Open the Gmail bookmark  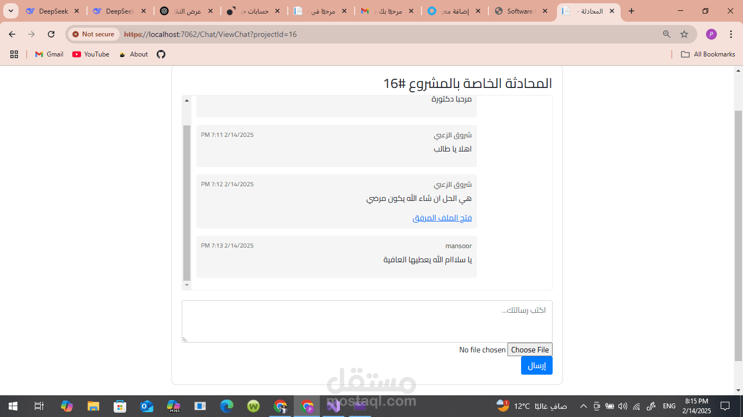[x=49, y=54]
